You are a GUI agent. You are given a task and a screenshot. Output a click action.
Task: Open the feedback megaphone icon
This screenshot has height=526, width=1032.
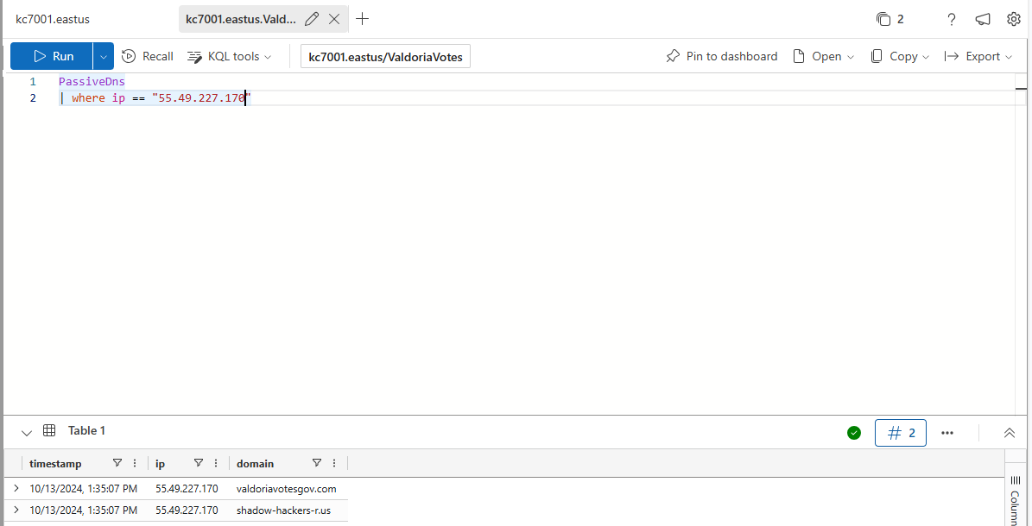pyautogui.click(x=983, y=19)
